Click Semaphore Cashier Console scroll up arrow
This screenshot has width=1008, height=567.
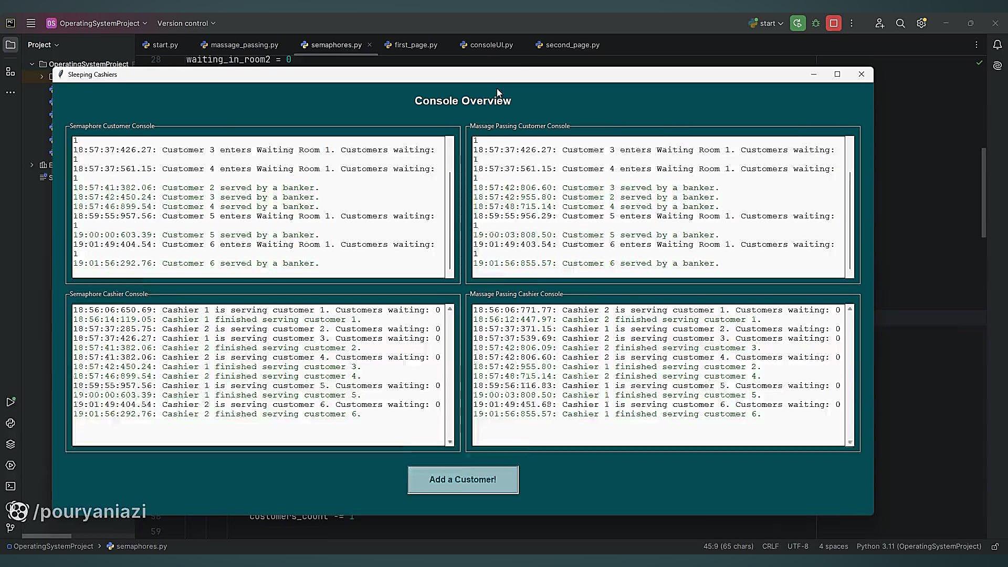[x=450, y=309]
